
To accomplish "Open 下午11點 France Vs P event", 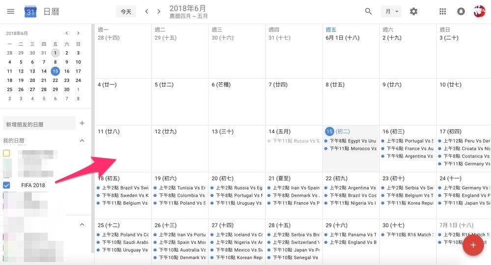I will click(x=294, y=203).
